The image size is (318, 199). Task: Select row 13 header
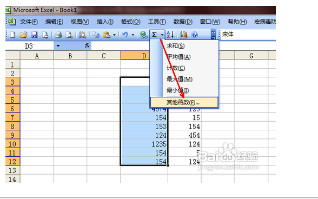(12, 170)
